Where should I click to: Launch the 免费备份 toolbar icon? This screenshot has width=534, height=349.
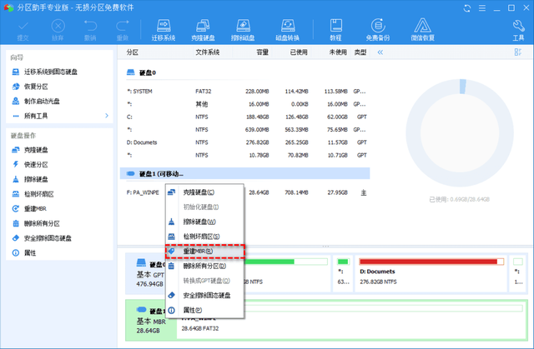point(378,30)
